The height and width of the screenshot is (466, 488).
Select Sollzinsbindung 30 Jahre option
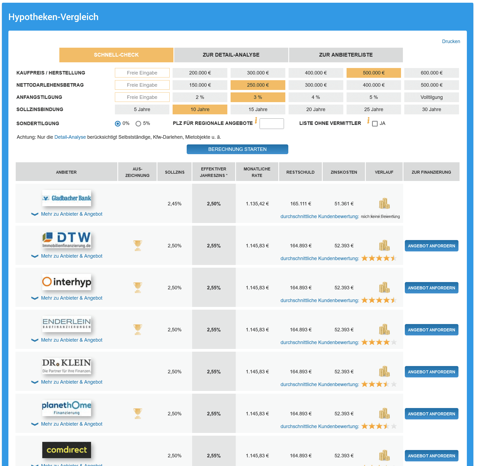[432, 109]
